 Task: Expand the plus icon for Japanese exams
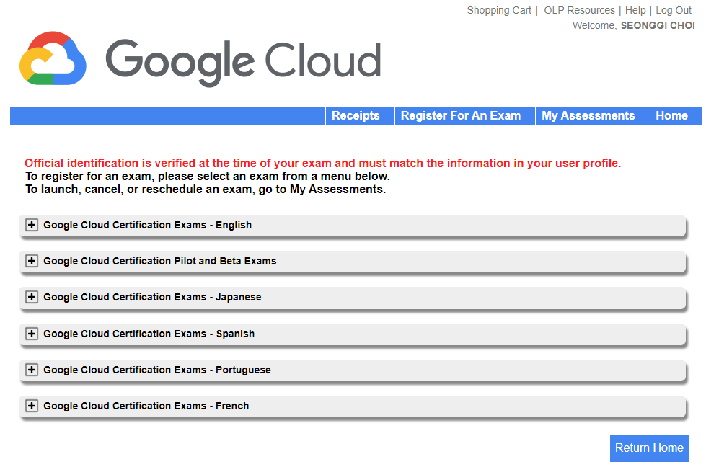point(32,297)
